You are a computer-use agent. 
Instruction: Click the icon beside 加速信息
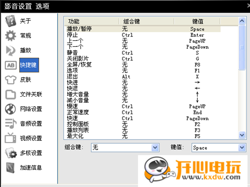(x=10, y=168)
